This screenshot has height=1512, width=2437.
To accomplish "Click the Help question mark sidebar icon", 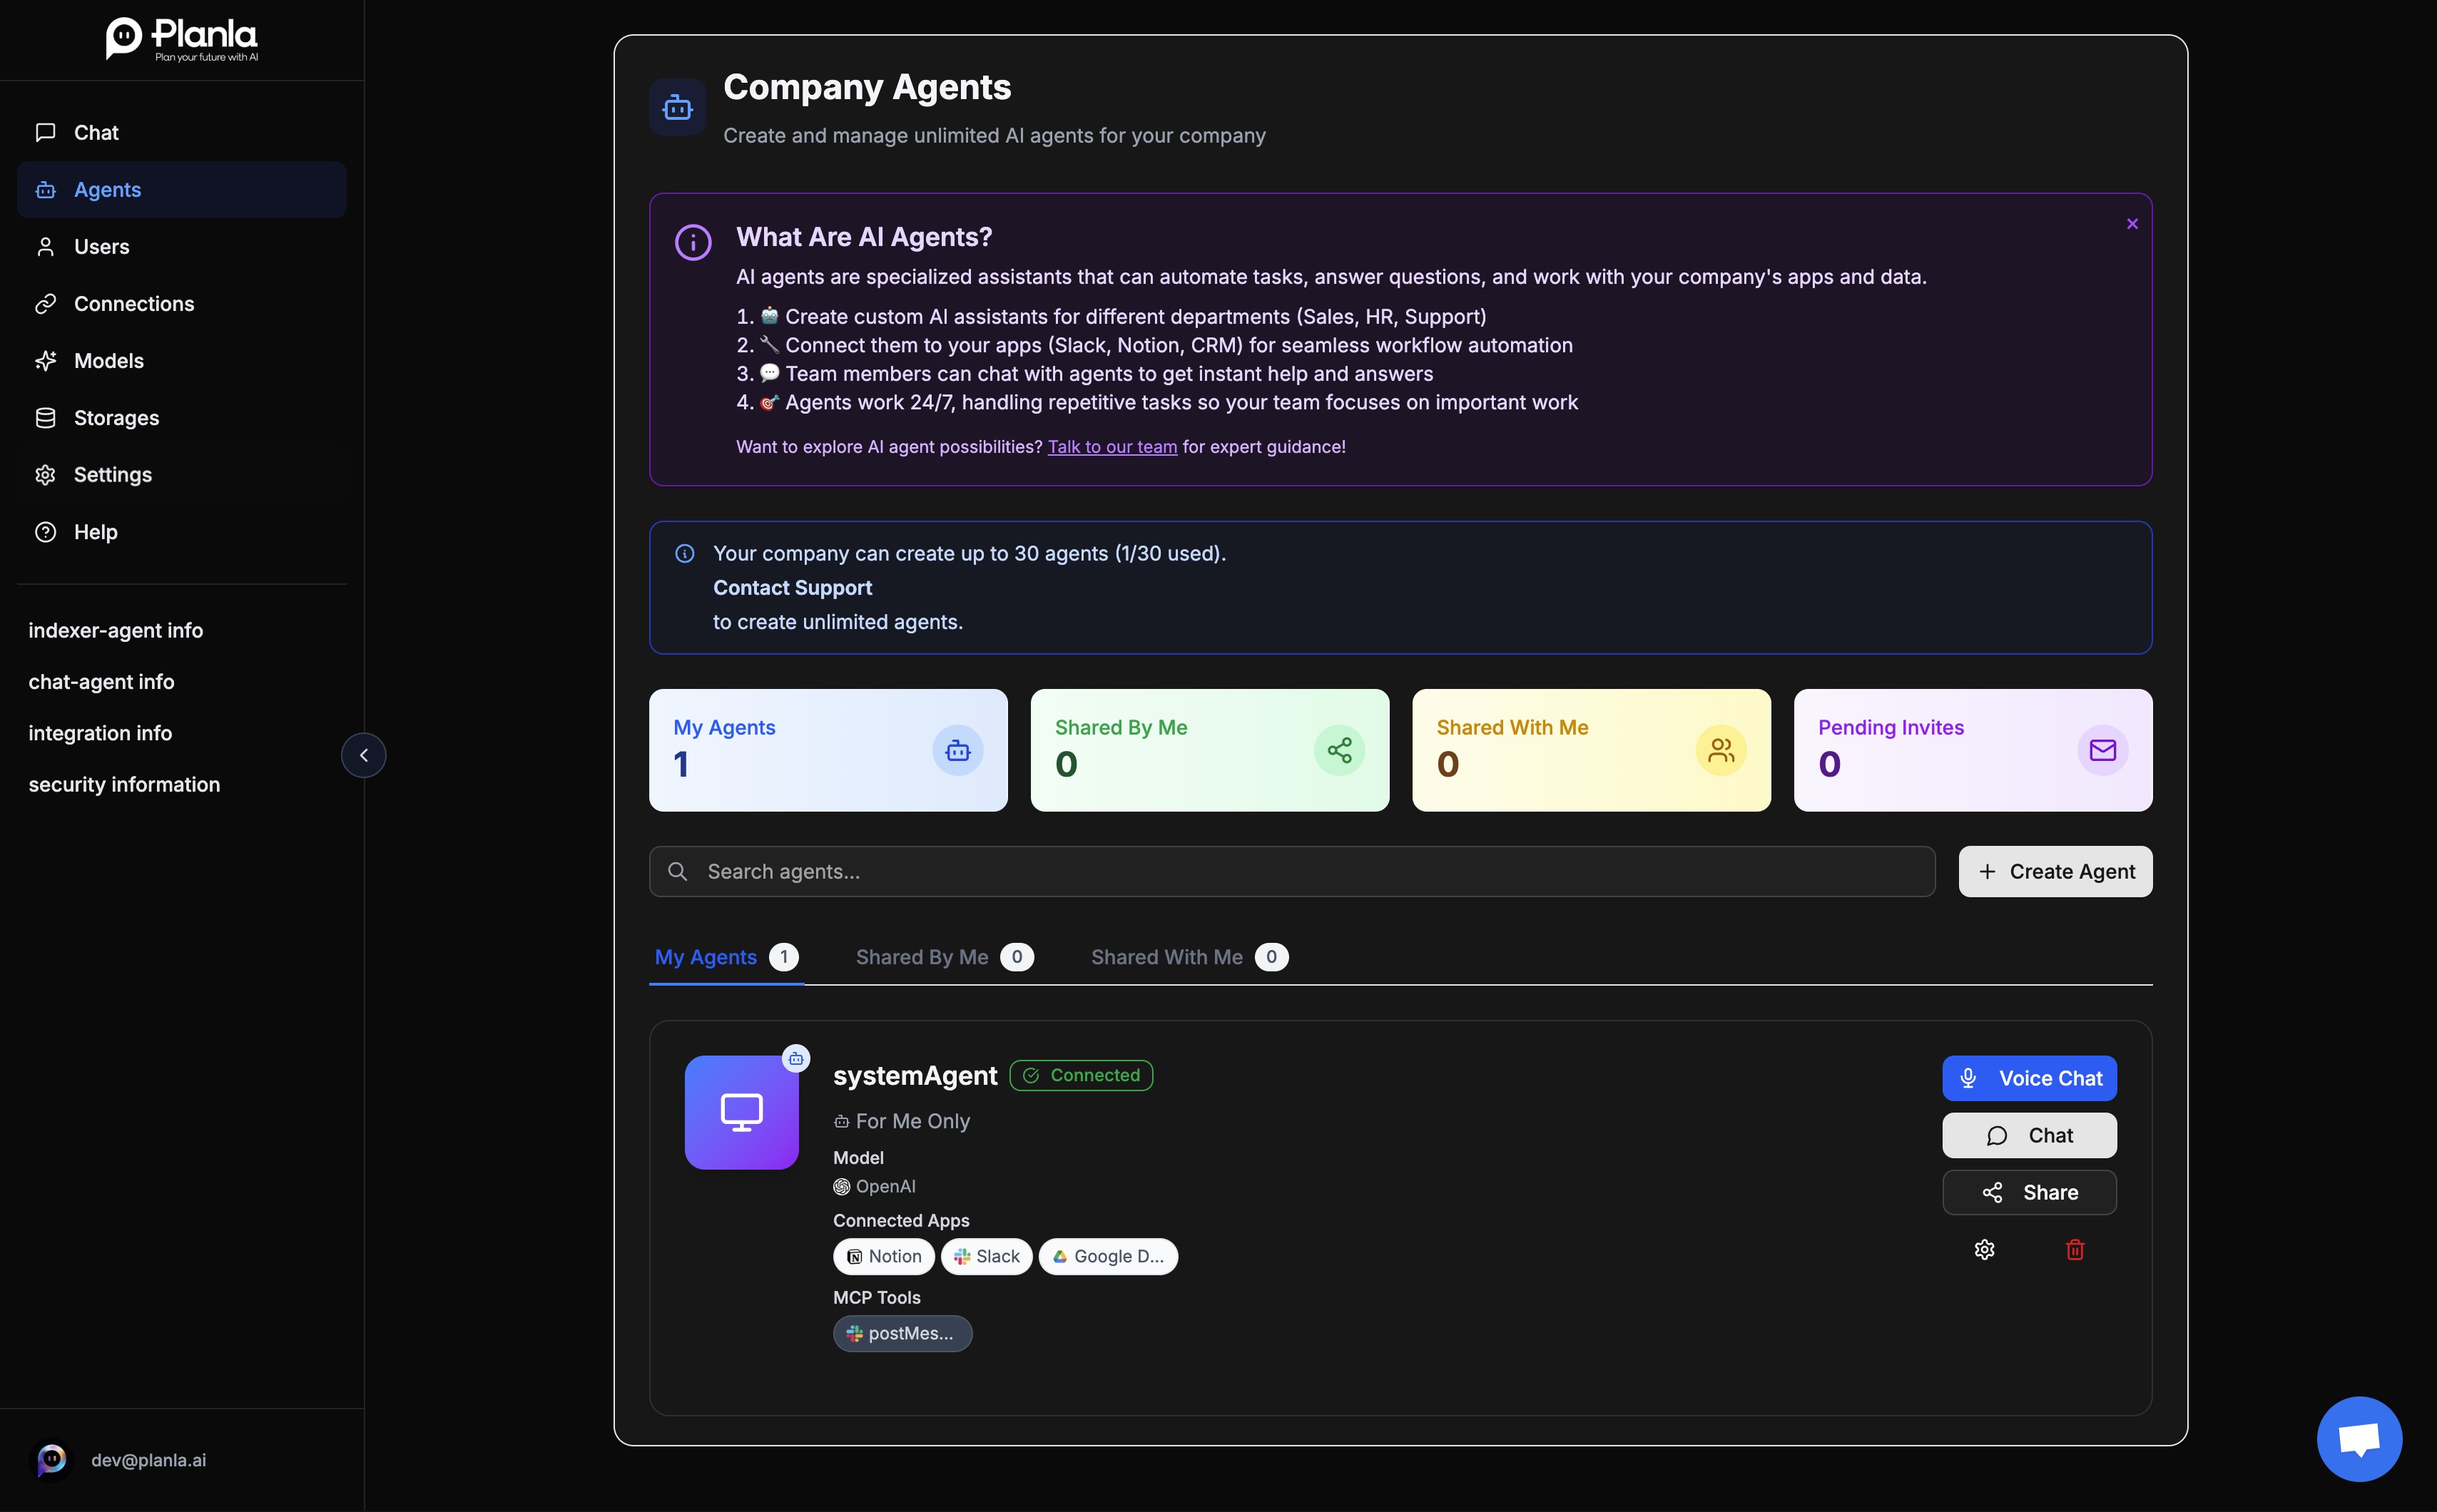I will (x=46, y=532).
